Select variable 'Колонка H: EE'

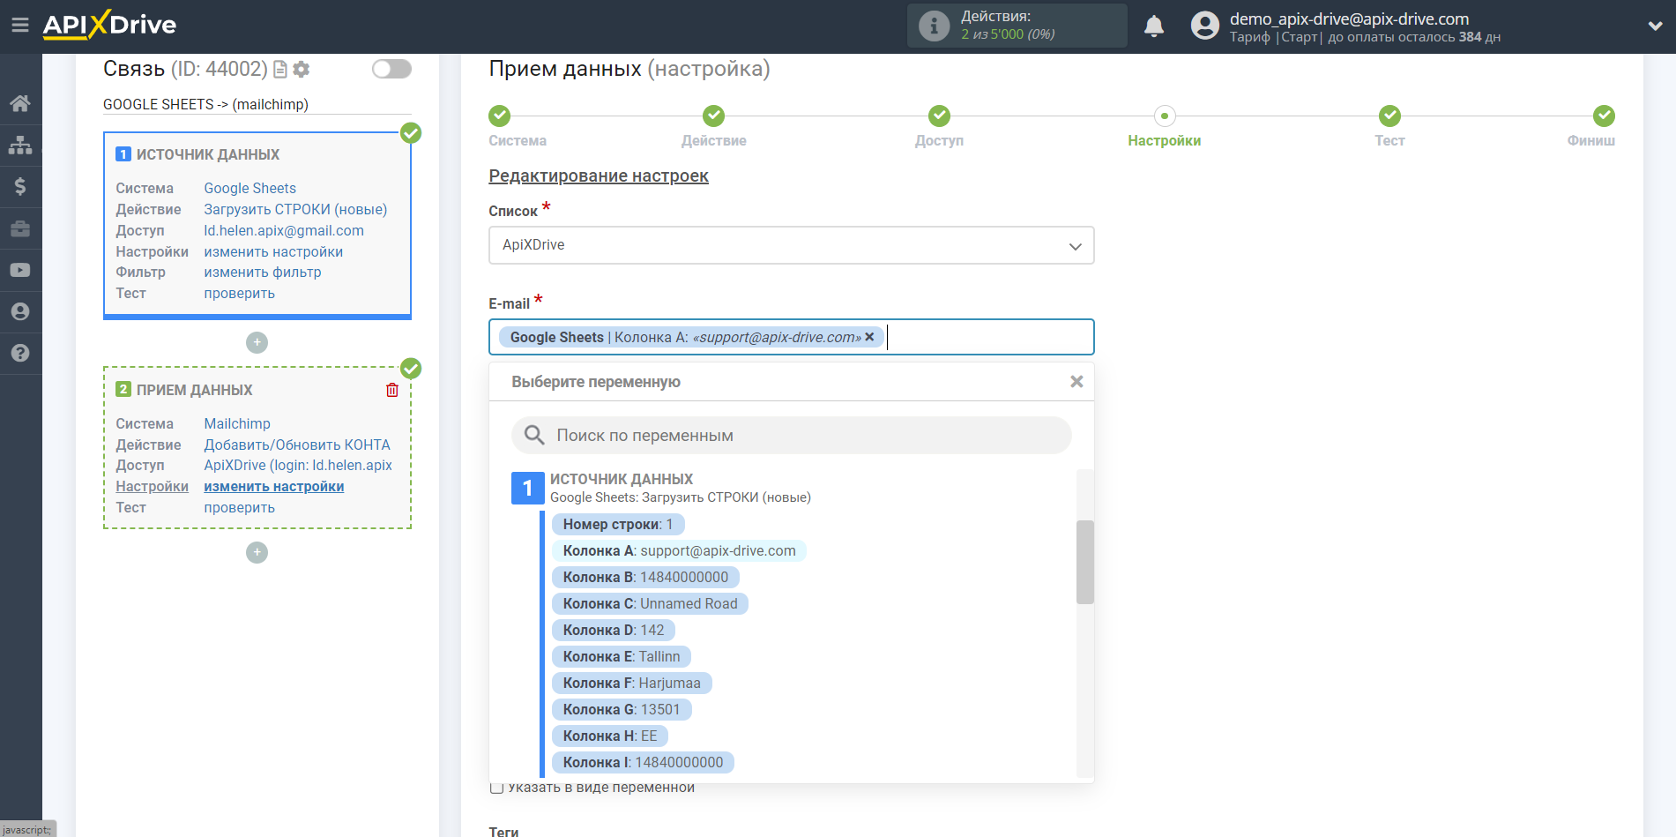610,736
